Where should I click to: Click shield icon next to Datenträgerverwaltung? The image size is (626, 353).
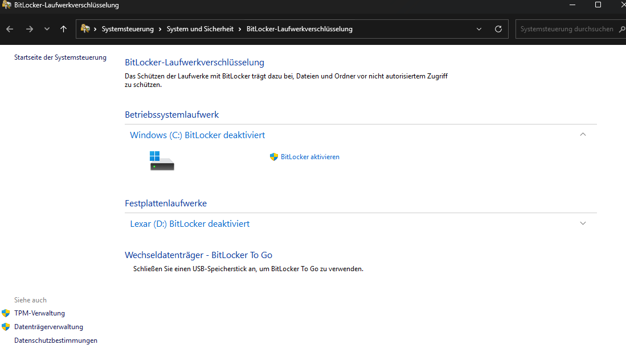[x=6, y=327]
